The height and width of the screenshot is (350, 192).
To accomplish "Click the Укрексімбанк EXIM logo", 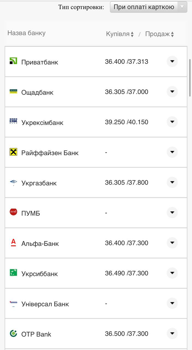I will pyautogui.click(x=13, y=122).
